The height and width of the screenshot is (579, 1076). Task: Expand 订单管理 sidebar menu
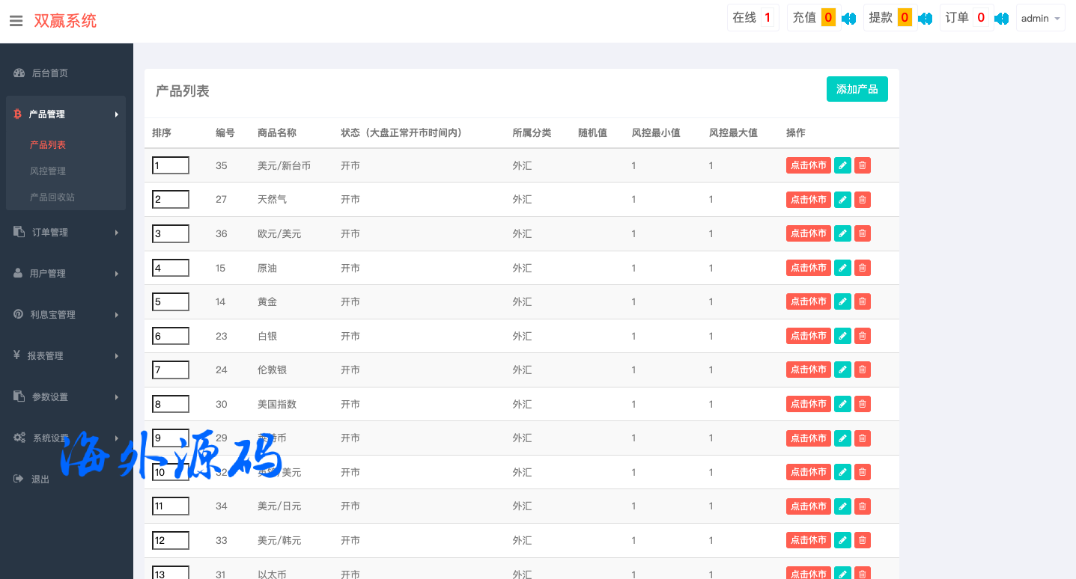click(x=65, y=233)
